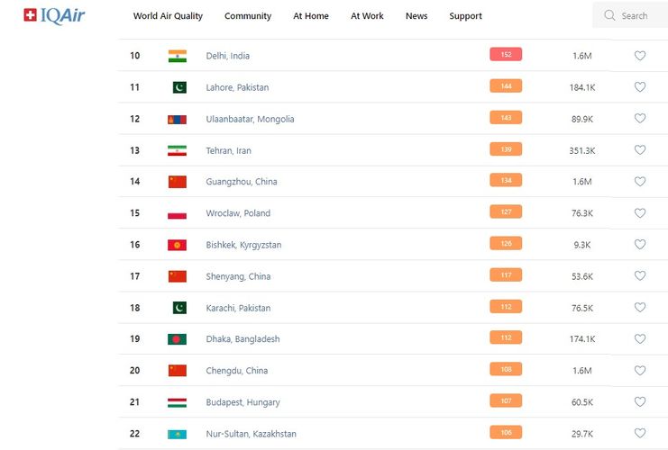668x450 pixels.
Task: Toggle favorite heart for Nur-Sultan, Kazakhstan
Action: (x=640, y=434)
